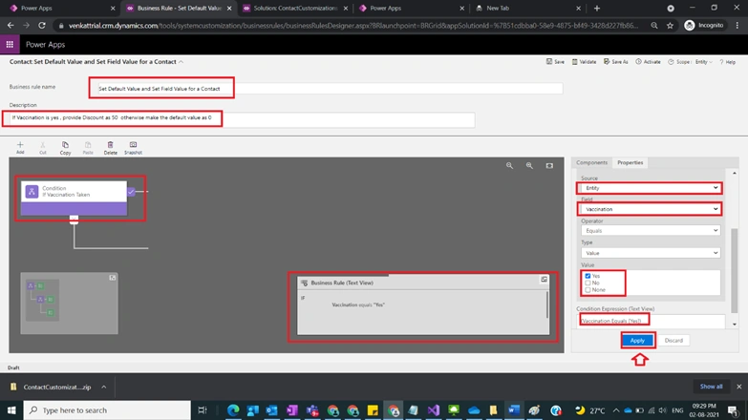Open Help in the command bar

tap(728, 62)
